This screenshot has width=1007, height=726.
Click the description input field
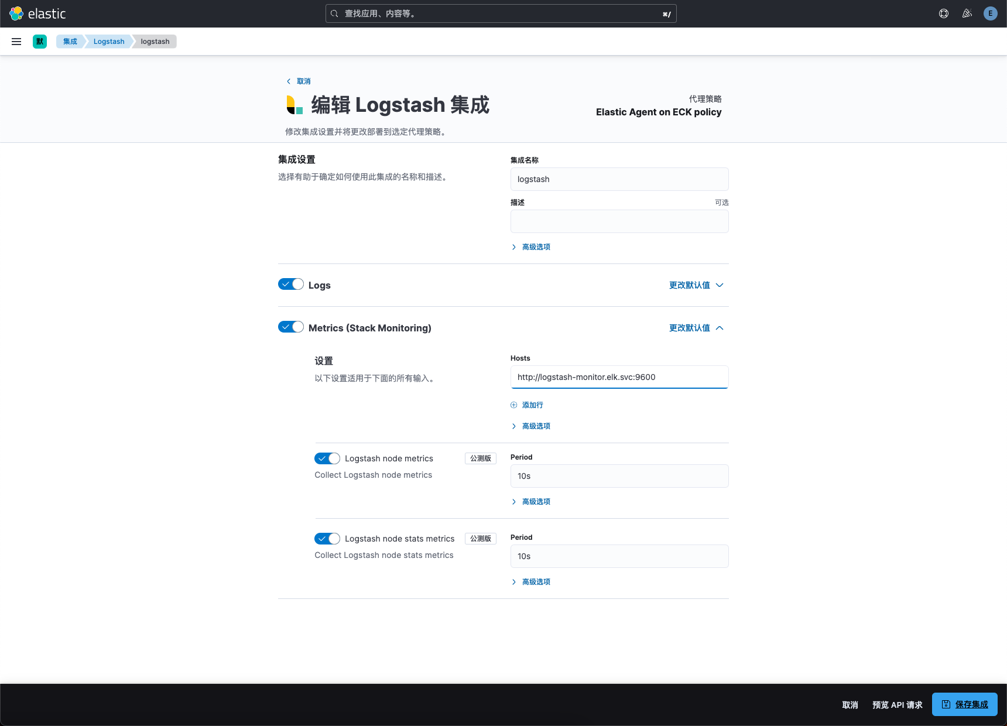[x=619, y=221]
